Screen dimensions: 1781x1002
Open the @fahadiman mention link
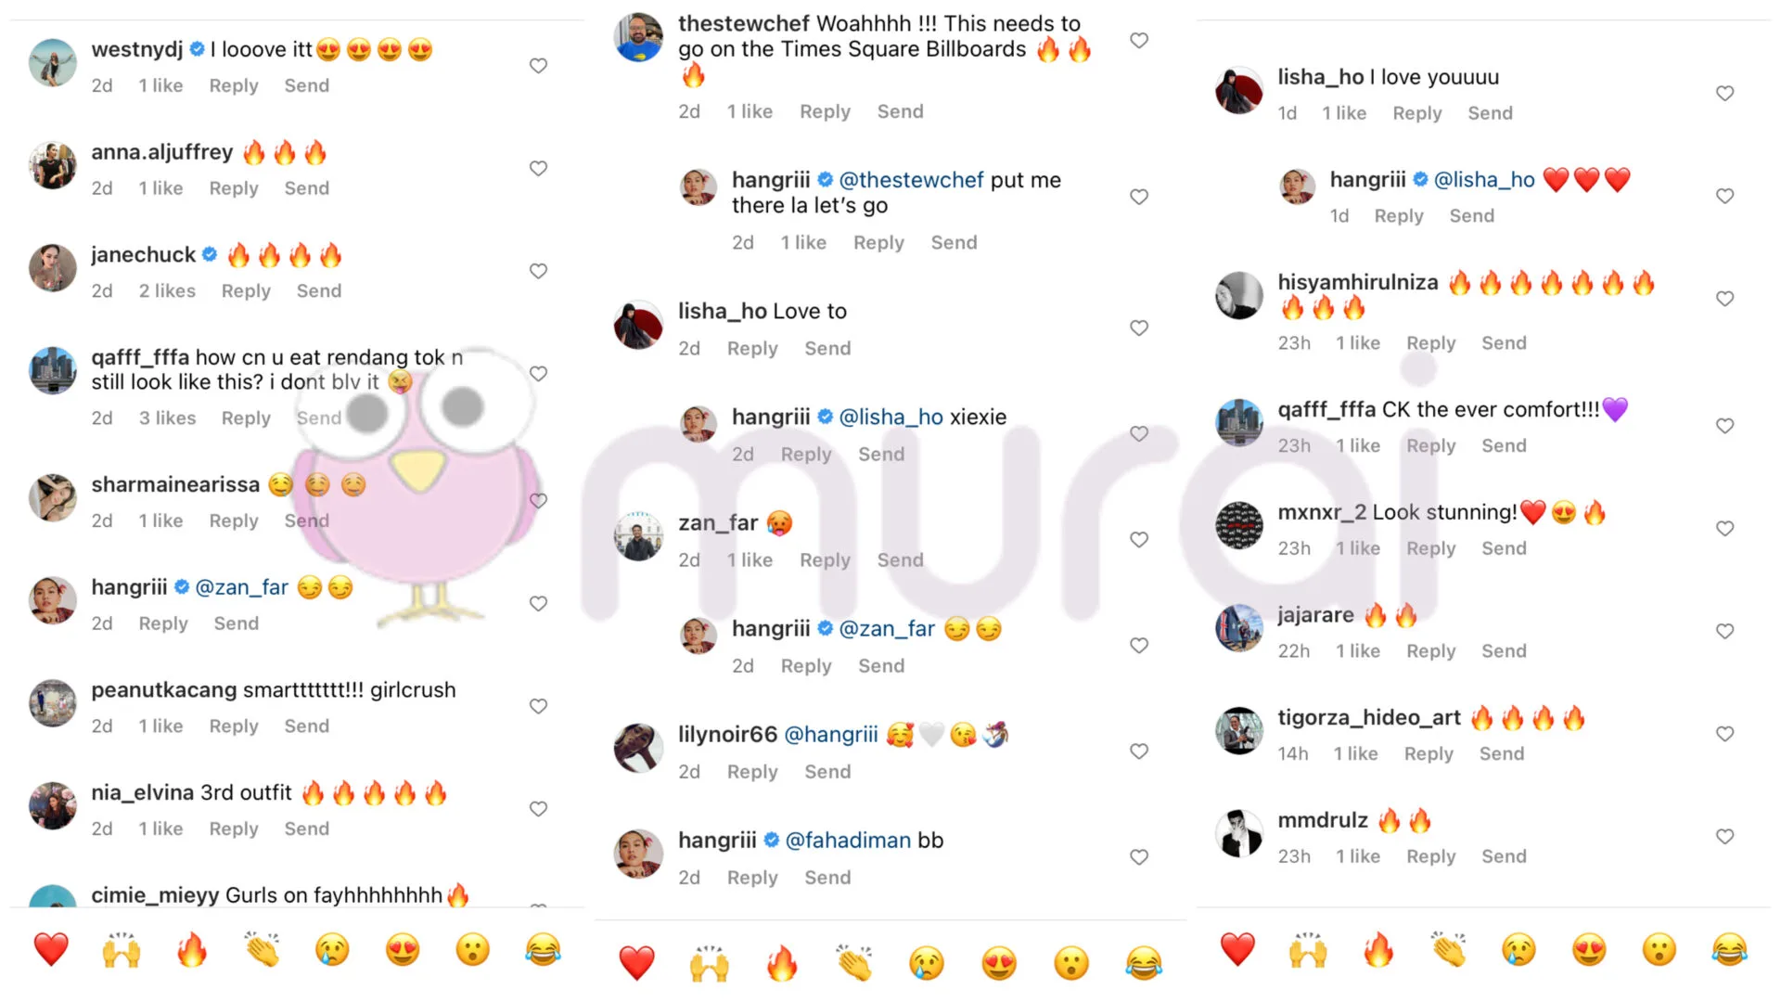pyautogui.click(x=848, y=841)
